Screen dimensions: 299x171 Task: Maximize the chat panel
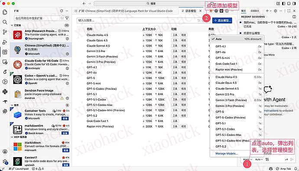[289, 11]
